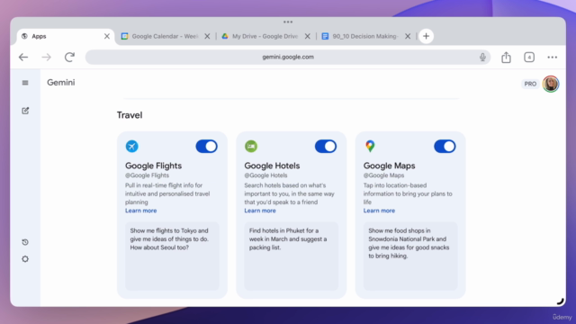Click the @Google Maps handle text
The height and width of the screenshot is (324, 576).
tap(383, 175)
